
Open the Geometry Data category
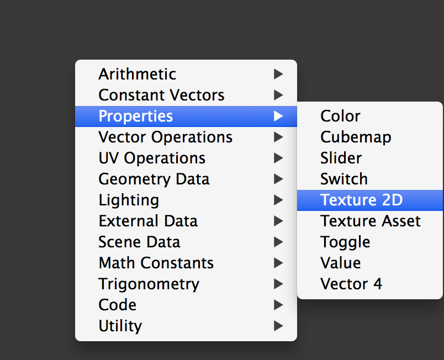pos(154,179)
